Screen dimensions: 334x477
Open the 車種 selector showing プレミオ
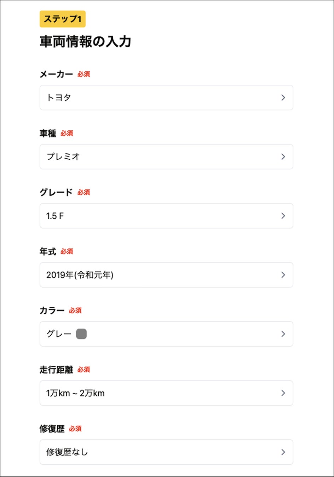point(166,157)
